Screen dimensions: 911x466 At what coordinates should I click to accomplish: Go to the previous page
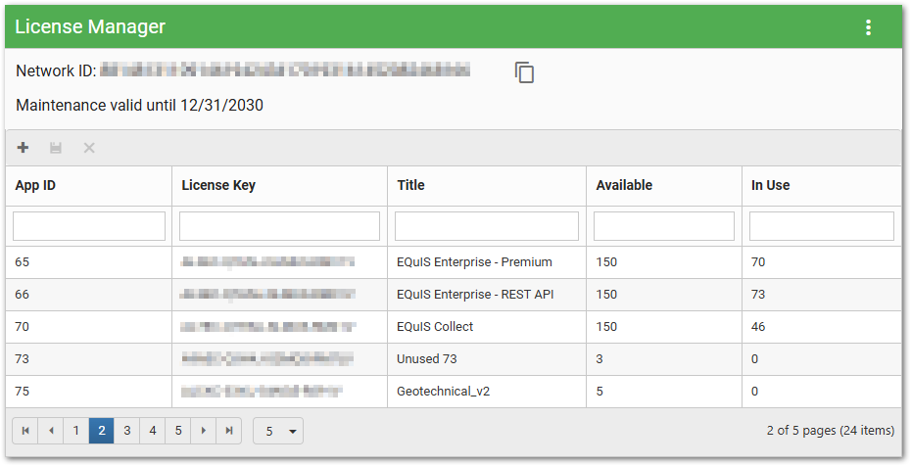[x=51, y=431]
